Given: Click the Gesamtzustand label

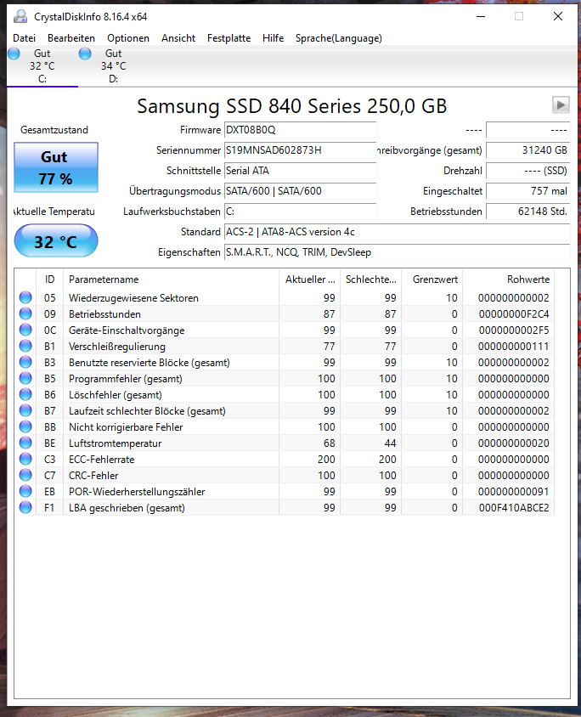Looking at the screenshot, I should (x=54, y=130).
